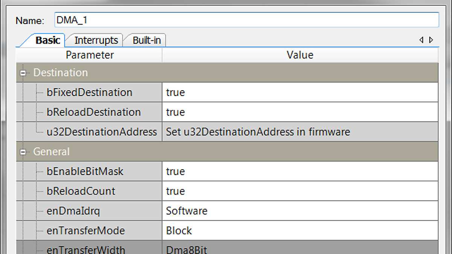Click the right tab scroll arrow
Image resolution: width=452 pixels, height=254 pixels.
click(431, 40)
